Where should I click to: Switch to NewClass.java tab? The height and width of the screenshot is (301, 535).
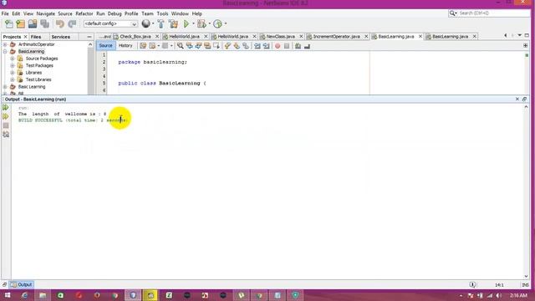pos(281,37)
